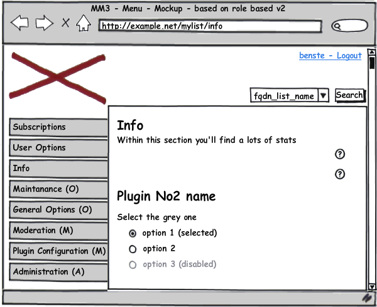377x307 pixels.
Task: Click the browser forward arrow
Action: tap(44, 24)
